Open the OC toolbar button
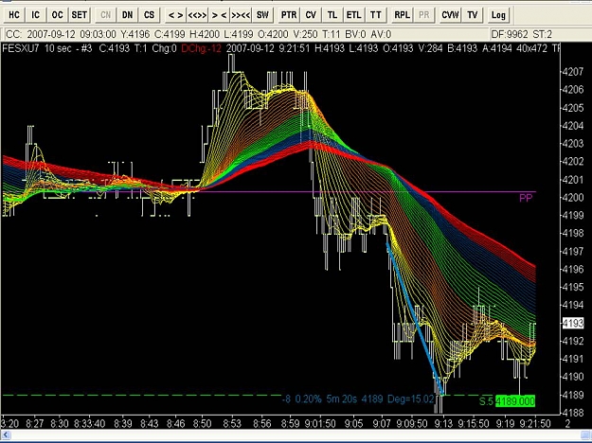The image size is (592, 443). click(x=57, y=15)
